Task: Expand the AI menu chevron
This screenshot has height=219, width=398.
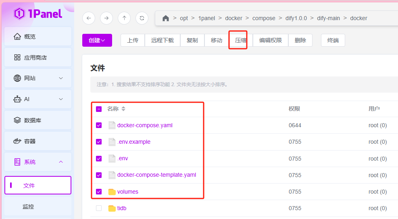Action: click(61, 99)
